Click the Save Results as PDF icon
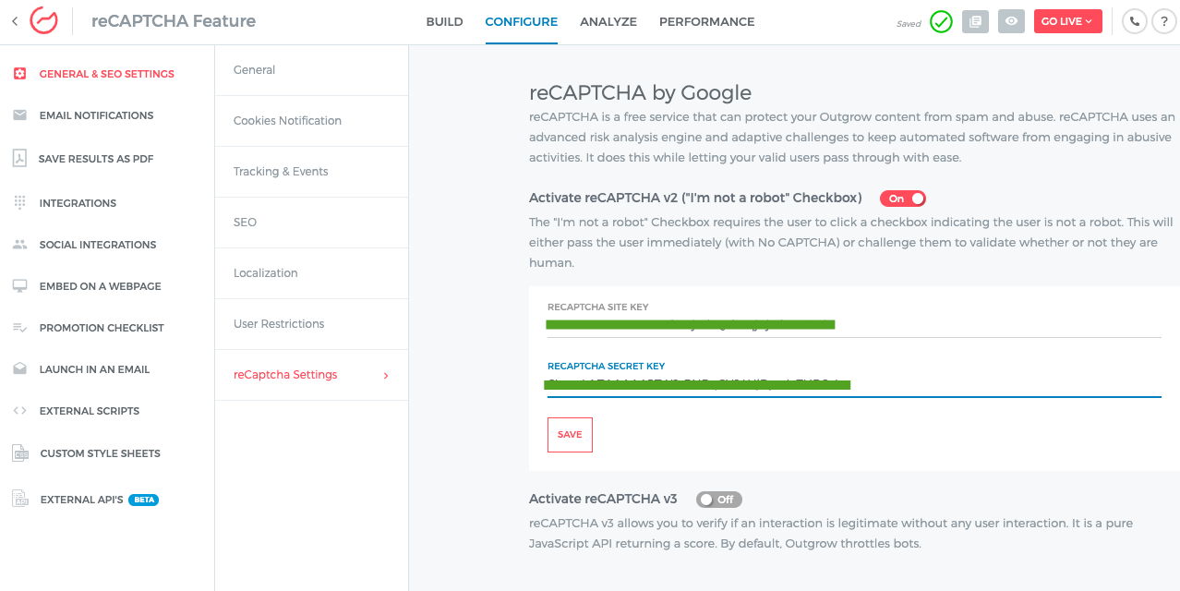This screenshot has width=1180, height=591. click(19, 158)
